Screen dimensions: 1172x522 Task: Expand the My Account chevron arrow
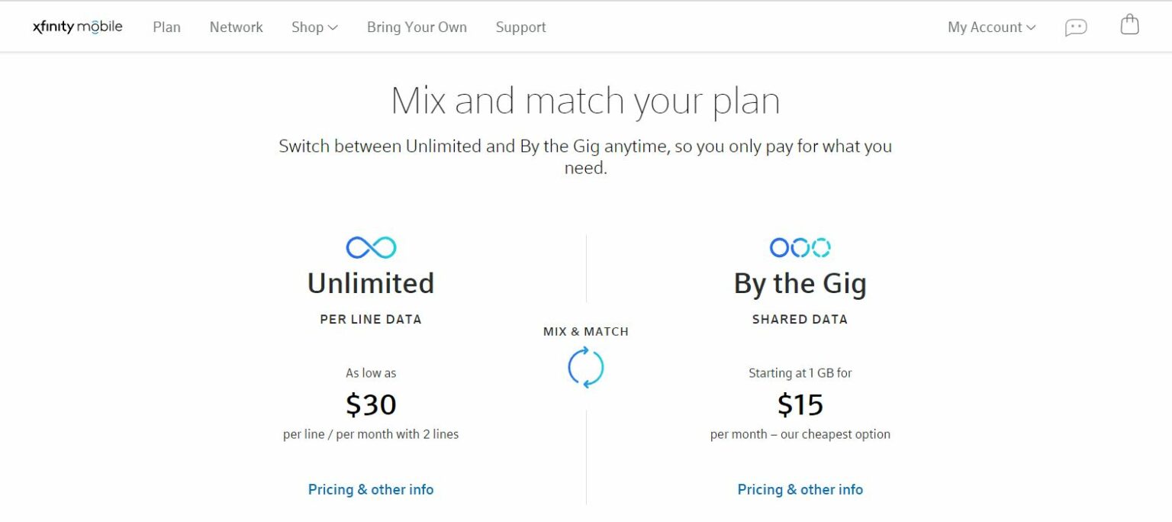pos(1032,27)
